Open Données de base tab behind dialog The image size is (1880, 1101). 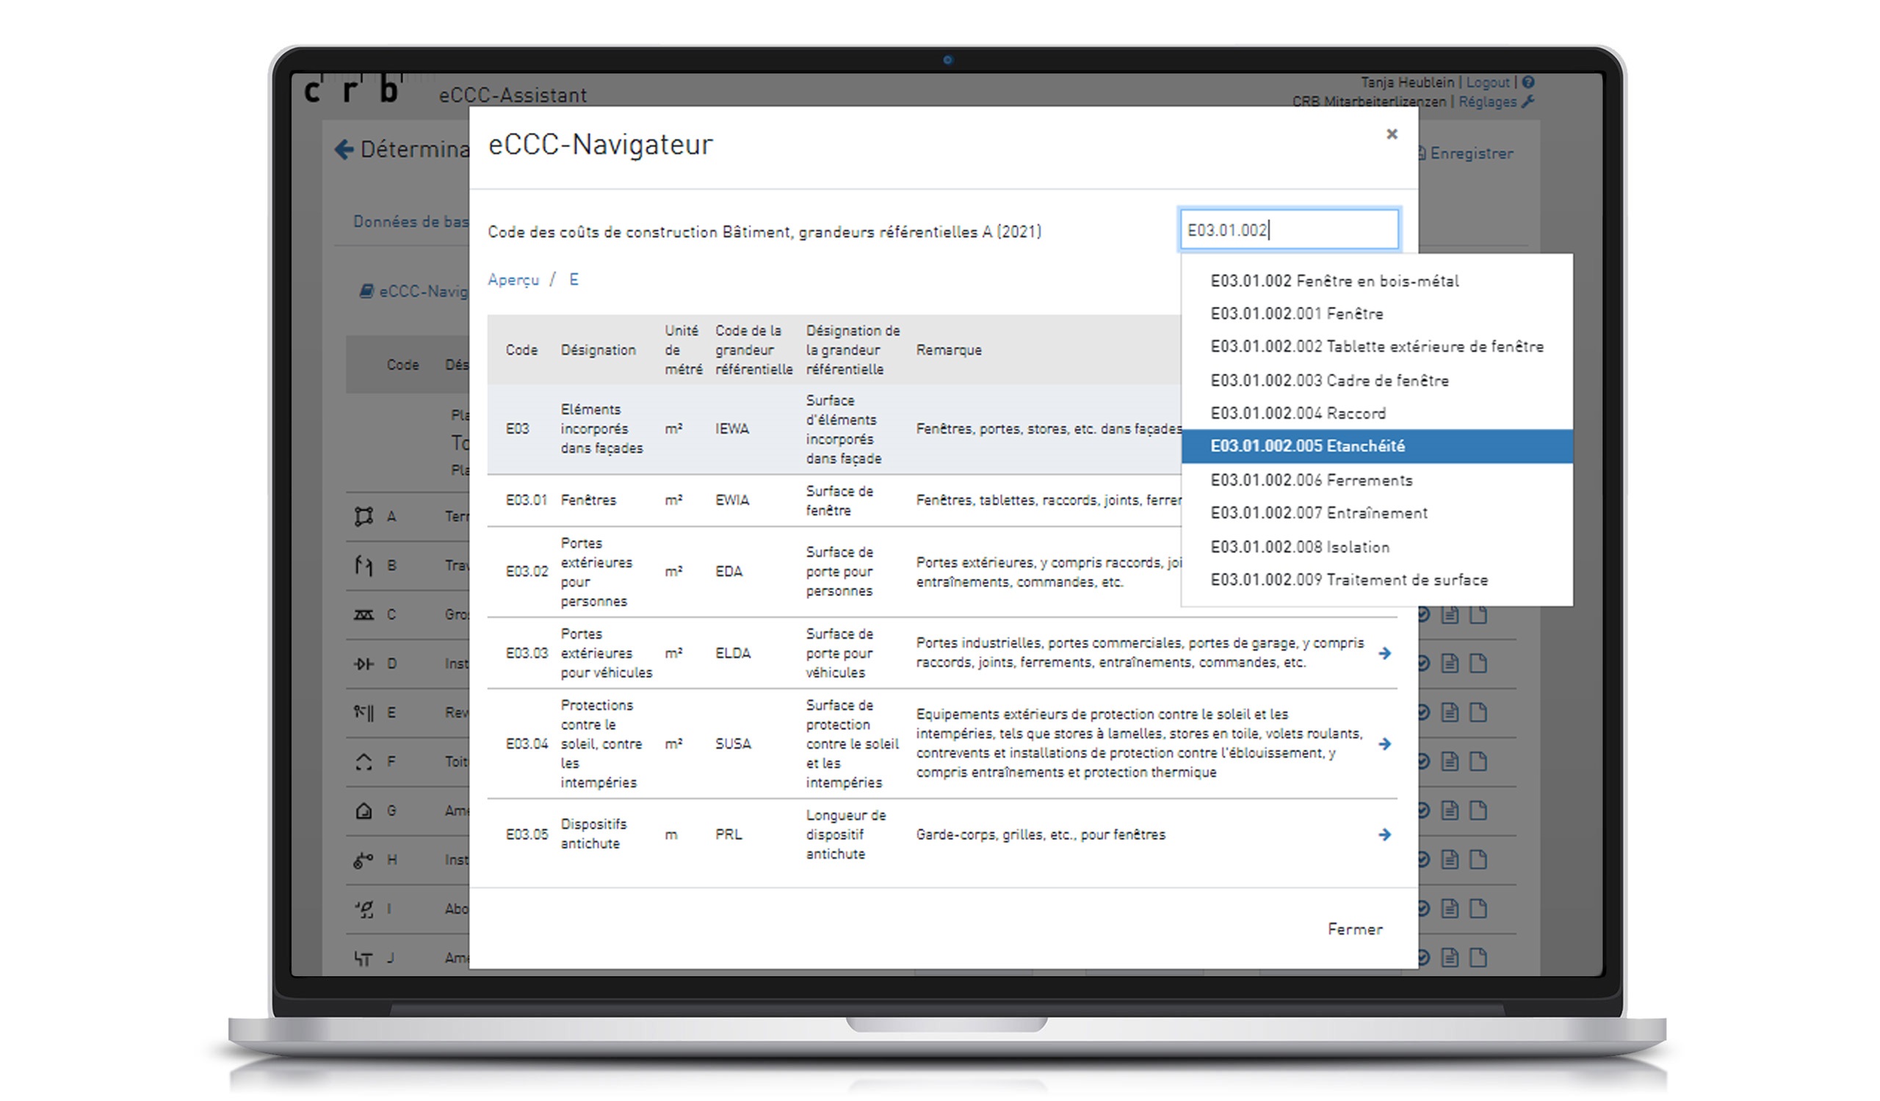click(411, 222)
